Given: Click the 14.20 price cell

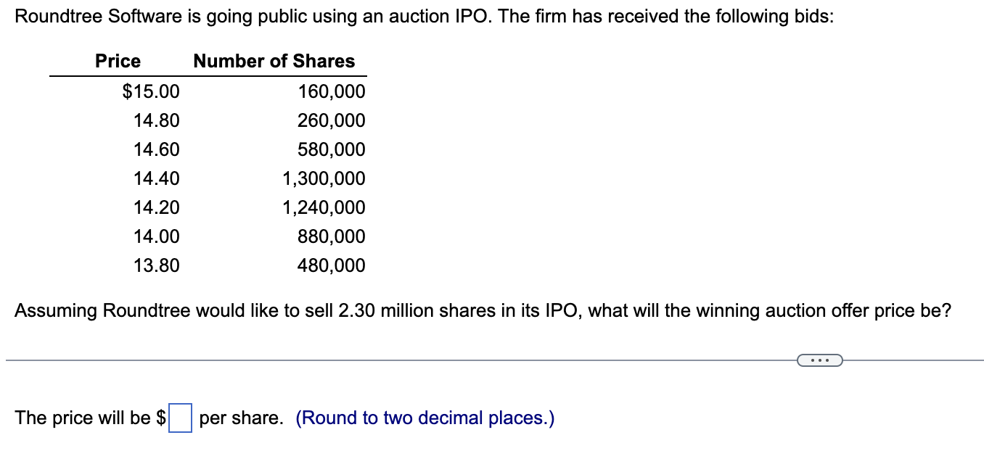Looking at the screenshot, I should coord(157,207).
